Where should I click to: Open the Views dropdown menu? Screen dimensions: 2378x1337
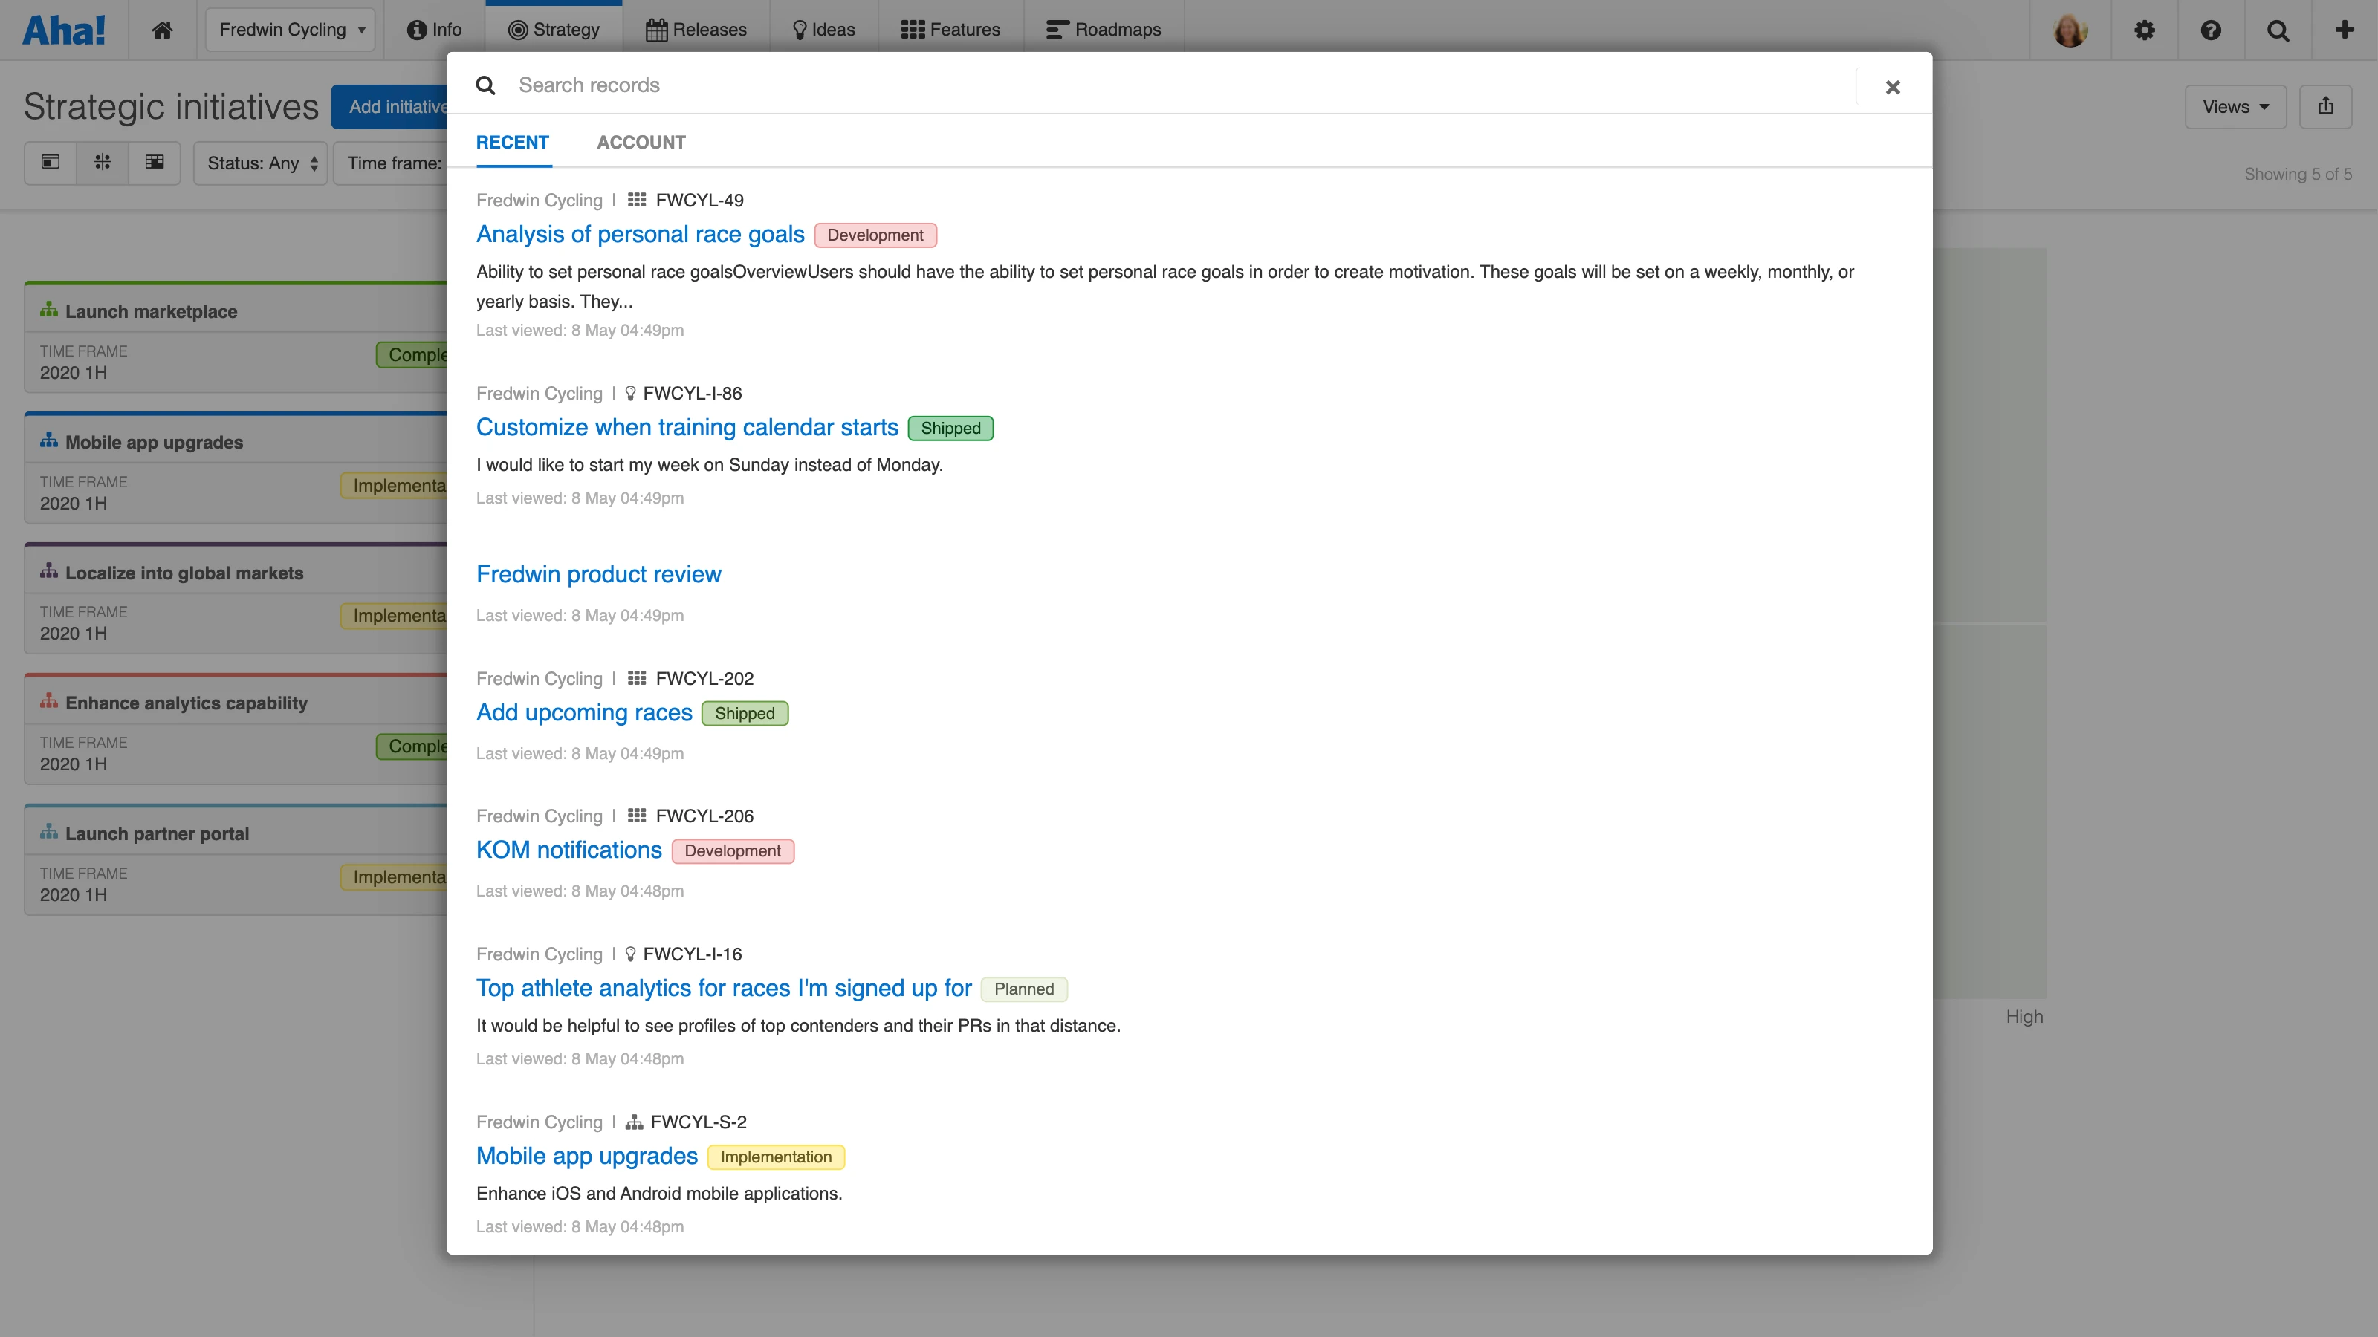pyautogui.click(x=2234, y=106)
